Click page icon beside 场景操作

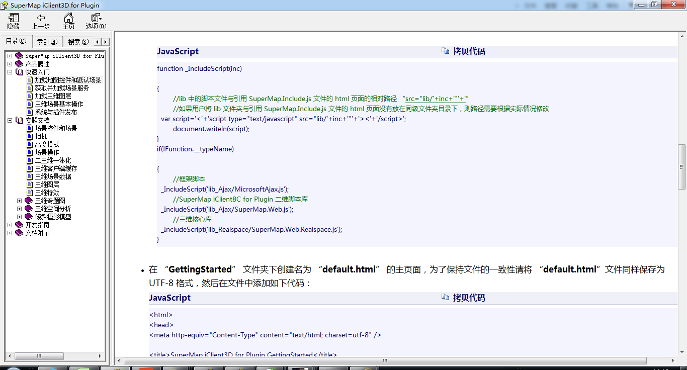[x=30, y=152]
